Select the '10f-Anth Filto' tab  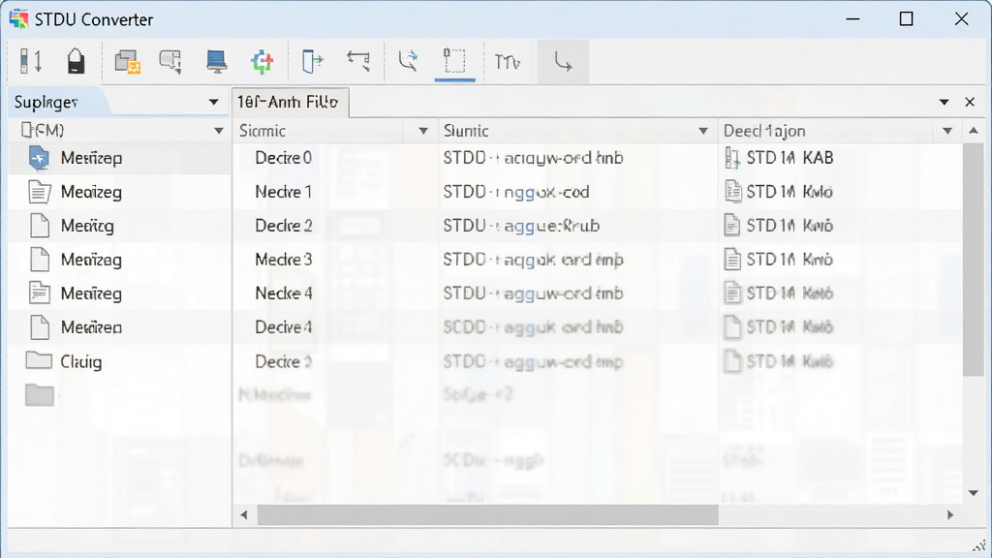tap(291, 102)
